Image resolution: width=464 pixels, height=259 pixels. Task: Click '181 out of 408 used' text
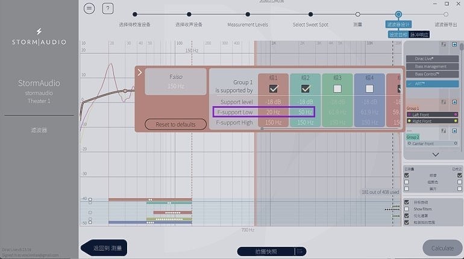(x=380, y=192)
